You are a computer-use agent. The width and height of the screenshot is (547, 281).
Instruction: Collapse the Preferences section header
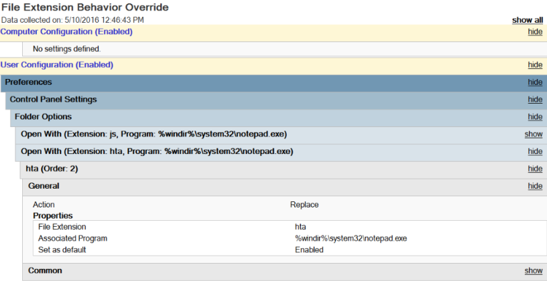coord(29,82)
